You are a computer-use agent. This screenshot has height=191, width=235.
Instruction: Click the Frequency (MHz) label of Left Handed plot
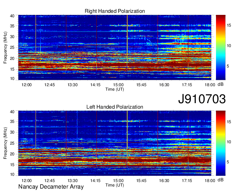pos(5,143)
